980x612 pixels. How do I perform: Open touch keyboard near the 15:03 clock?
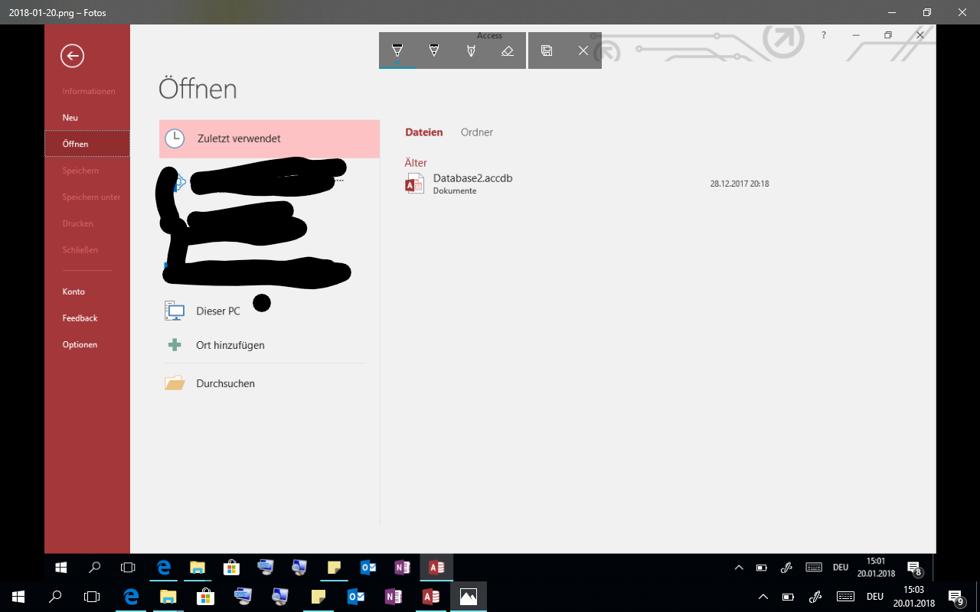click(845, 597)
